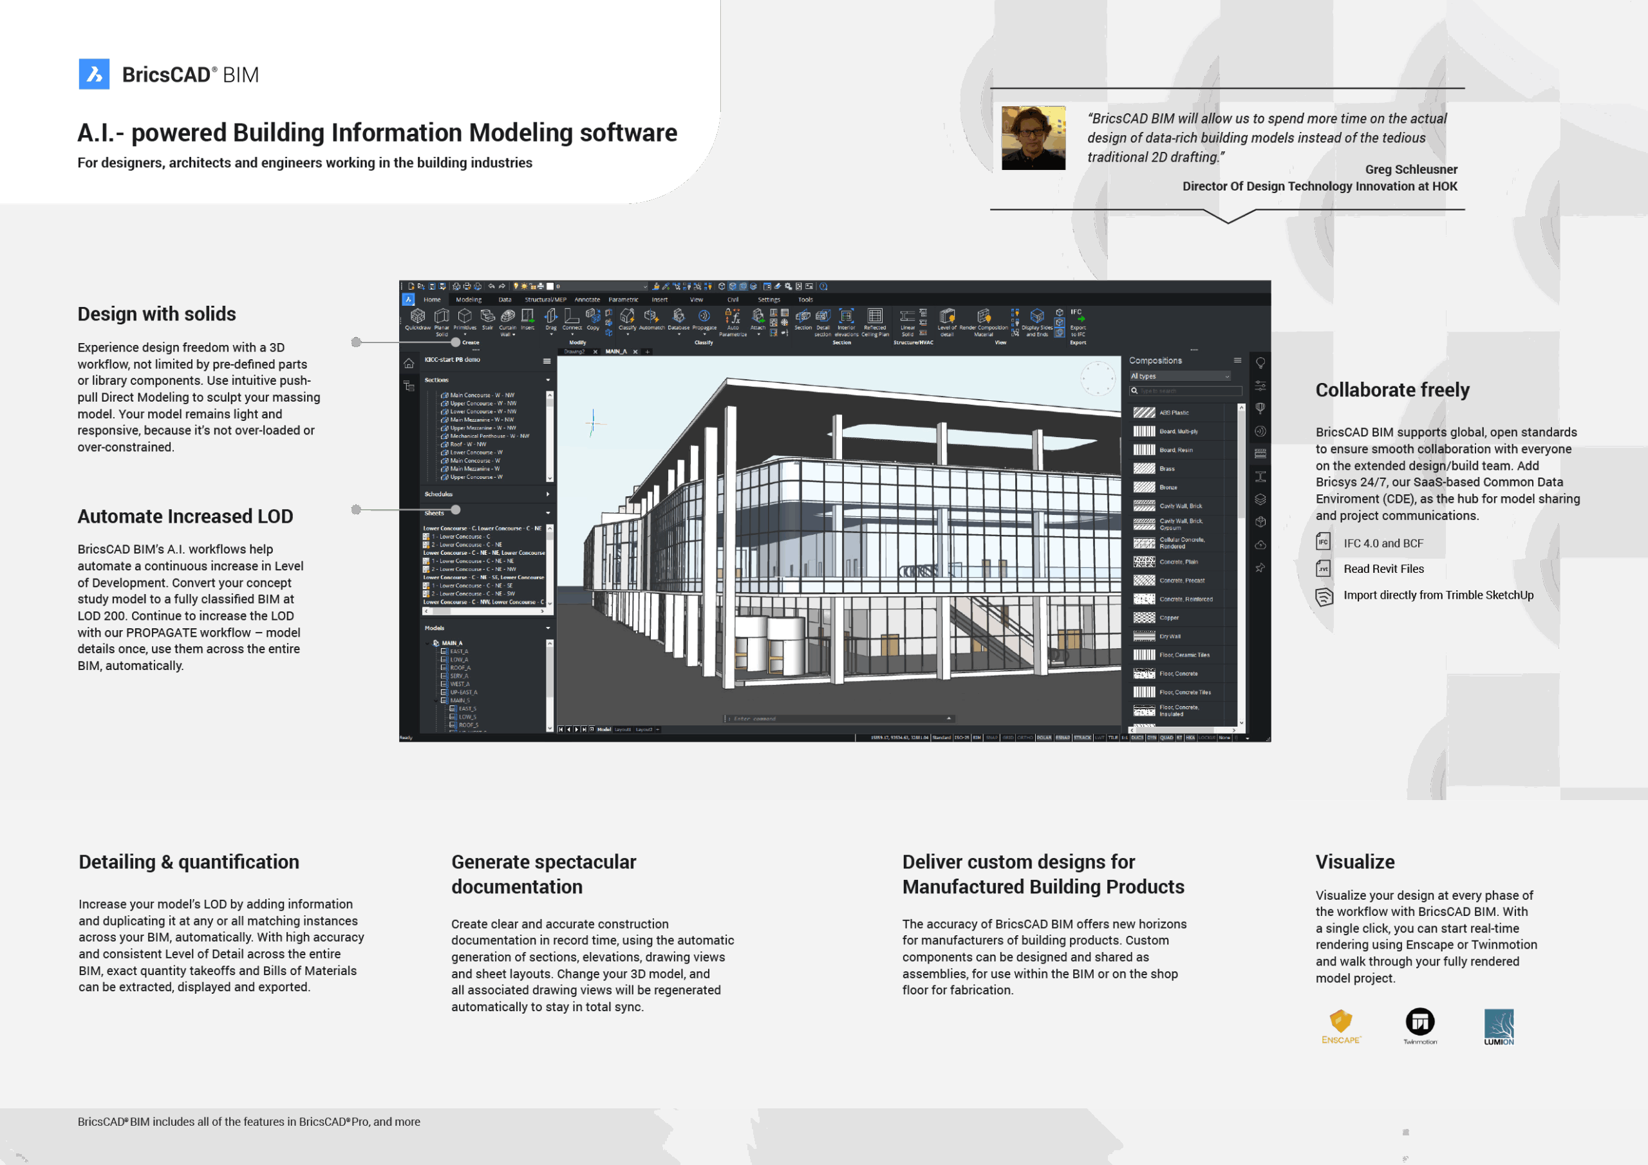The image size is (1648, 1165).
Task: Toggle POLAR tracking in status bar
Action: (x=1044, y=737)
